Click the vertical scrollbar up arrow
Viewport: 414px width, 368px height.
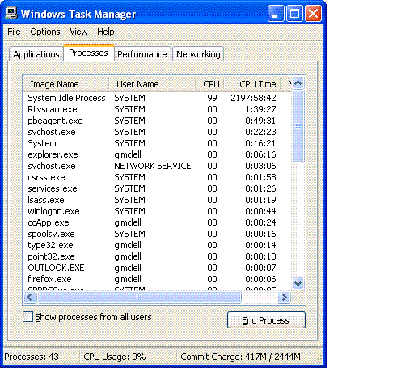[x=298, y=83]
